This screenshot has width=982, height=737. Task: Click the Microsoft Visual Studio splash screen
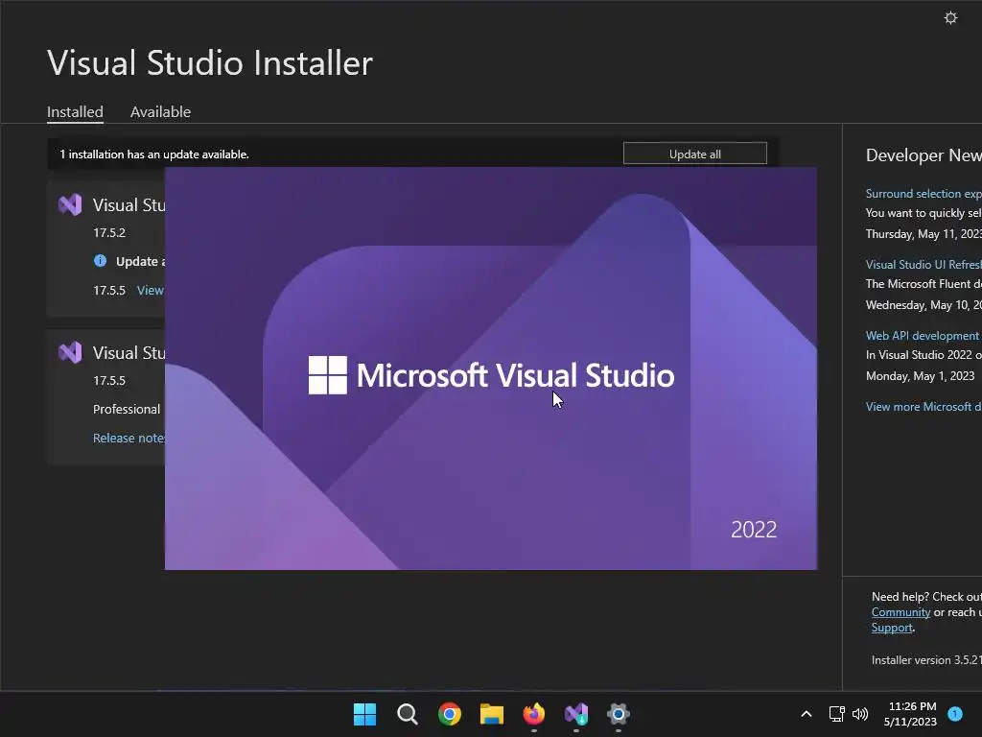point(490,368)
